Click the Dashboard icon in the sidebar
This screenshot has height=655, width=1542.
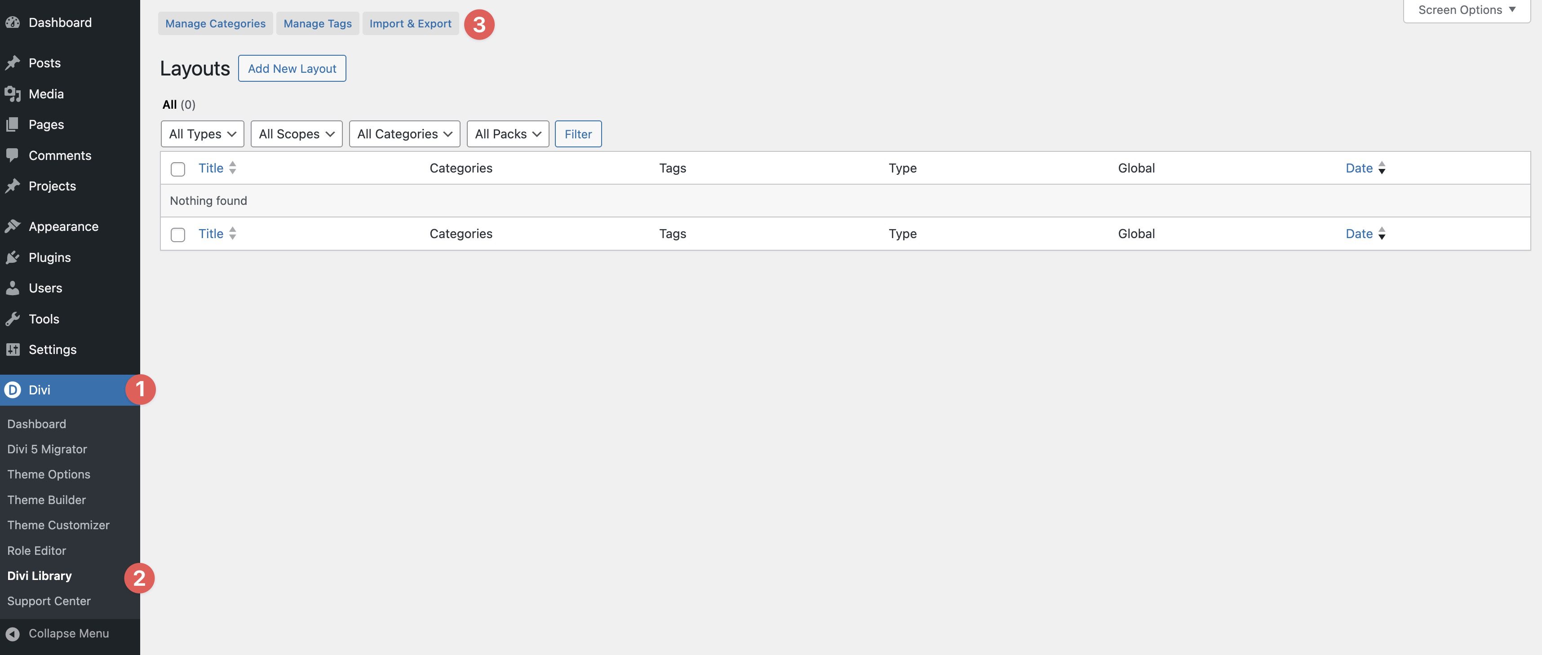pyautogui.click(x=13, y=22)
